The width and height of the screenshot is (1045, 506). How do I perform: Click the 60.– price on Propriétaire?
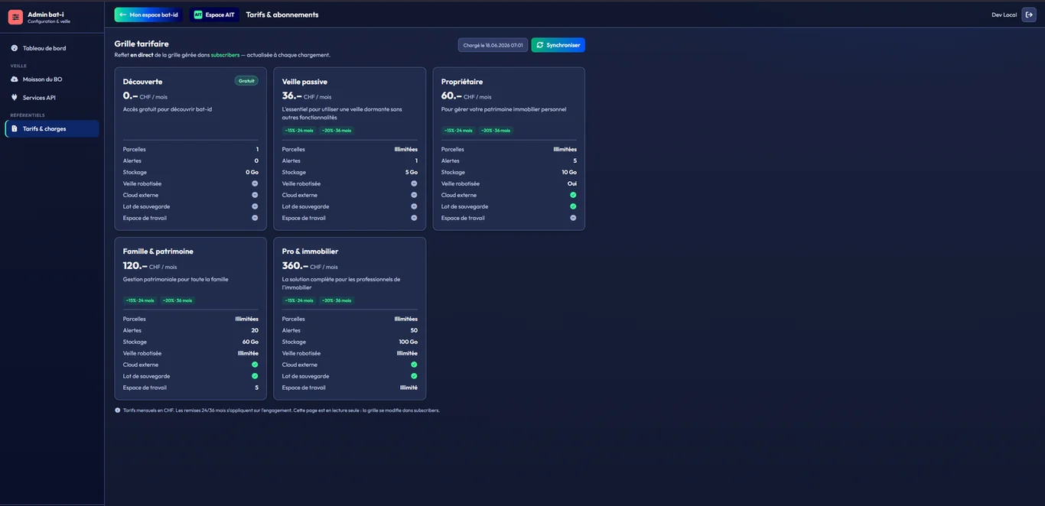451,96
